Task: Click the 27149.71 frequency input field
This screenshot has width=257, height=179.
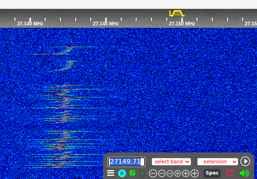Action: point(126,162)
